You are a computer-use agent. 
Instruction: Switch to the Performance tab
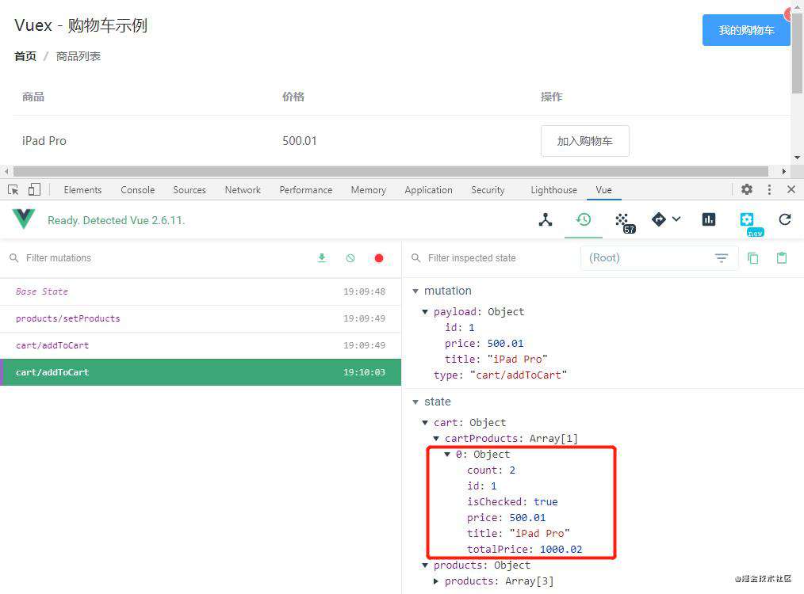click(x=305, y=190)
